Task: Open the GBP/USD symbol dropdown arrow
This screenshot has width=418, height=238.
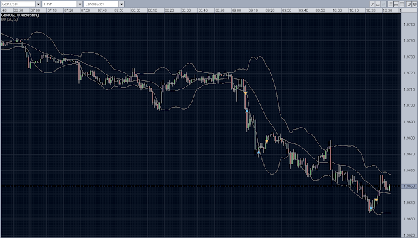Action: [38, 4]
